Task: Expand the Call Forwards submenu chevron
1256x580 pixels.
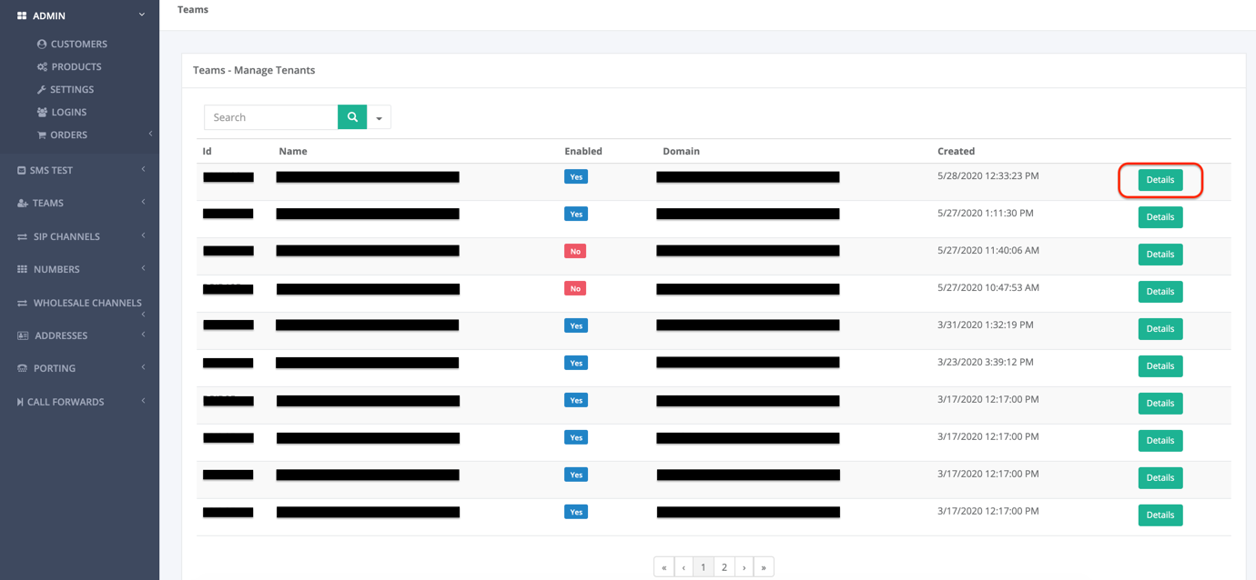Action: tap(144, 401)
